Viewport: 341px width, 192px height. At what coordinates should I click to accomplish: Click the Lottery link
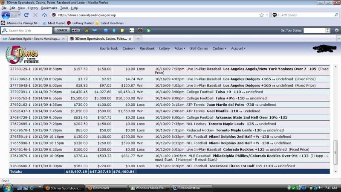pos(164,48)
